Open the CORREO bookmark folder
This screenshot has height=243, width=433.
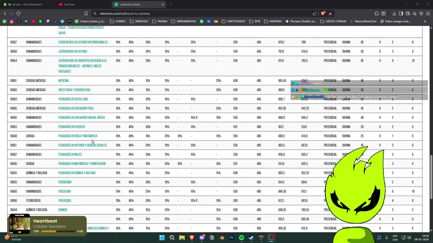(118, 21)
